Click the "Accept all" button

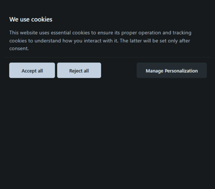pyautogui.click(x=32, y=70)
